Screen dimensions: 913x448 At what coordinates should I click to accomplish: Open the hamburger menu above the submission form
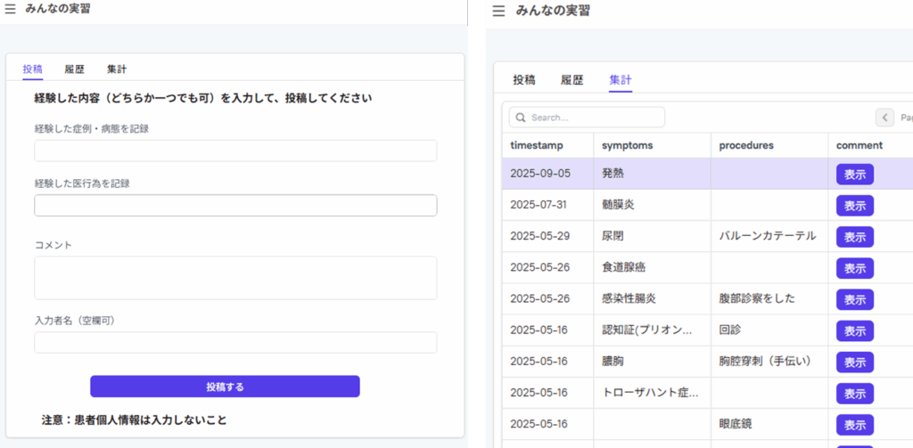[x=10, y=9]
